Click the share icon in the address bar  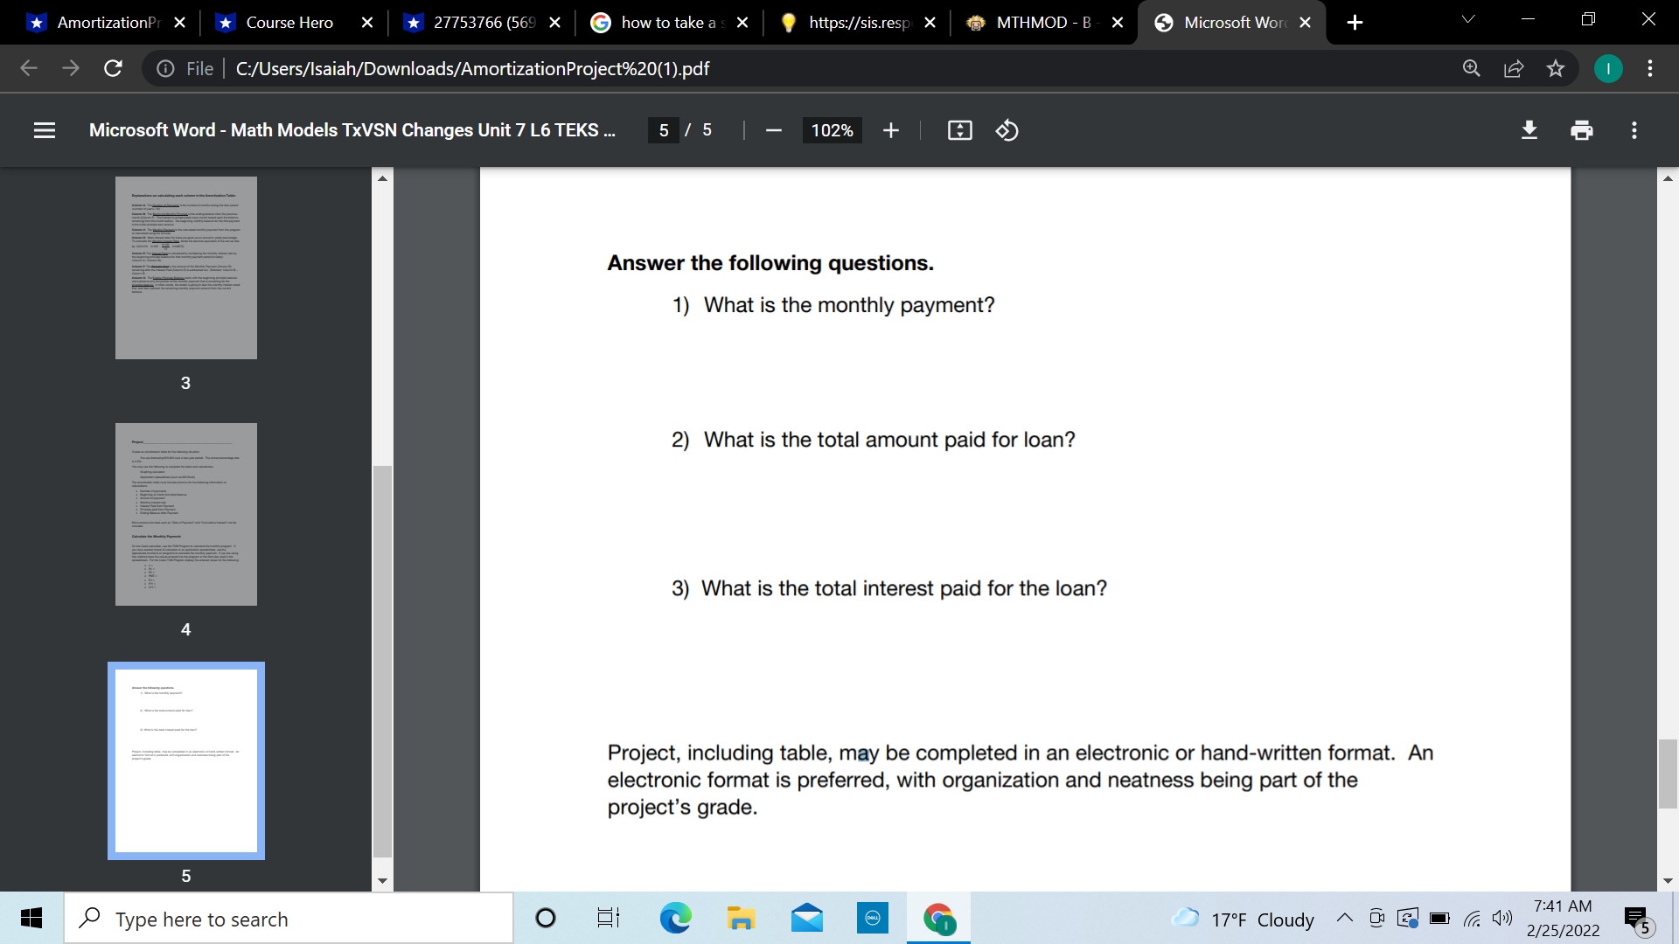coord(1514,68)
